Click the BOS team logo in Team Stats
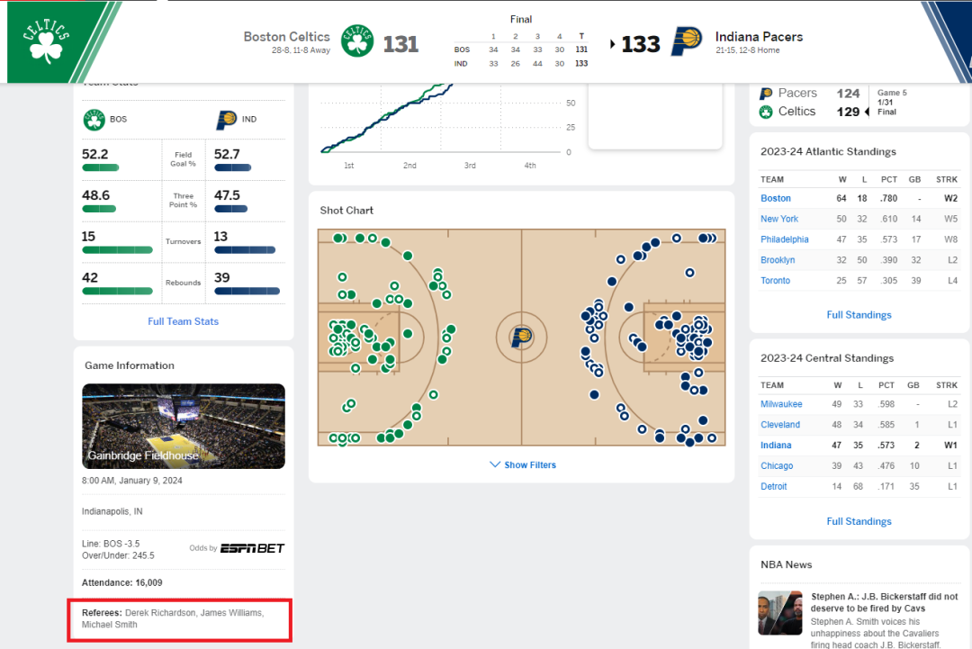The image size is (972, 649). (x=94, y=119)
